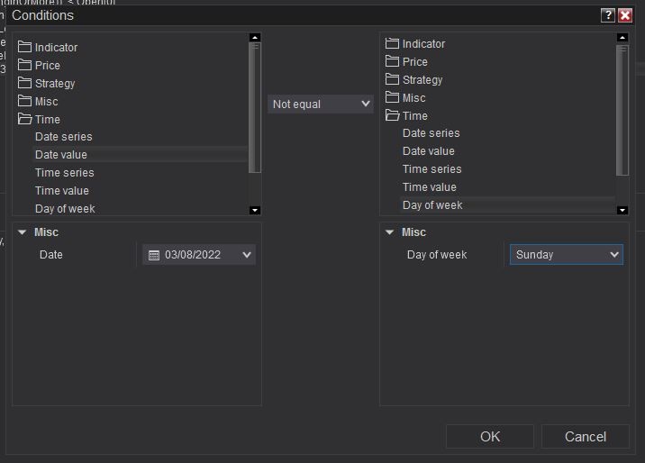This screenshot has height=463, width=645.
Task: Open the Not equal comparison dropdown
Action: pos(321,104)
